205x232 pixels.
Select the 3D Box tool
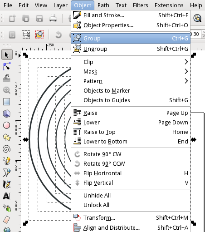click(7, 114)
